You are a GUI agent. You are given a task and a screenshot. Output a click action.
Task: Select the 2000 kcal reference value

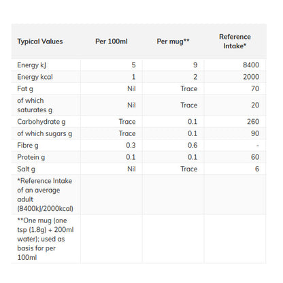[x=251, y=77]
